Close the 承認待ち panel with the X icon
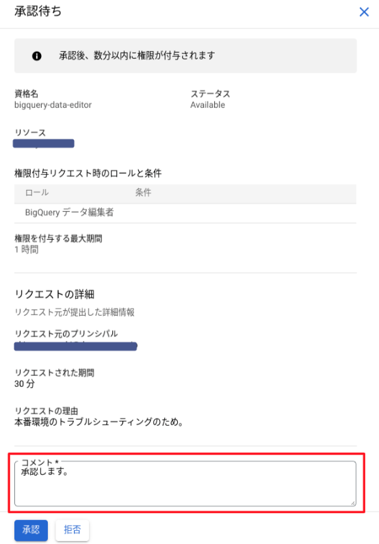 364,12
